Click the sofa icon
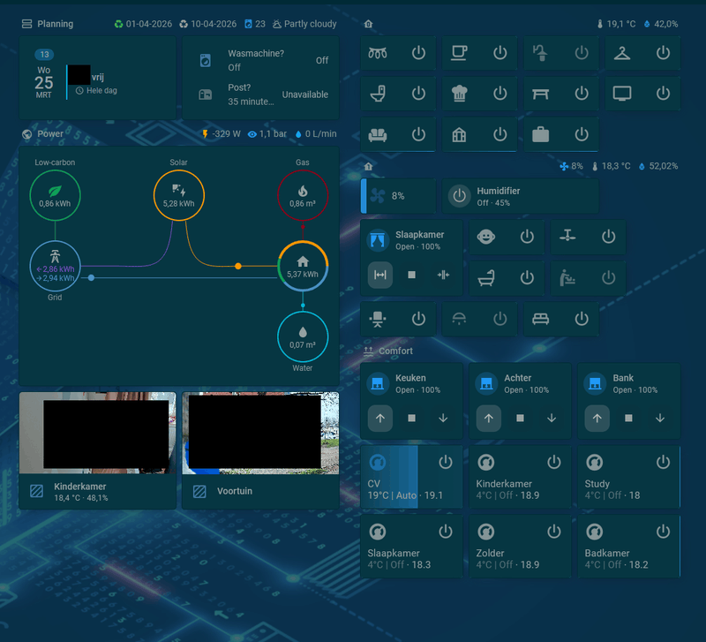706x642 pixels. 378,134
